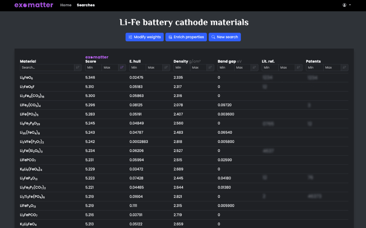
Task: Sort the Lit. ref. column
Action: 299,67
